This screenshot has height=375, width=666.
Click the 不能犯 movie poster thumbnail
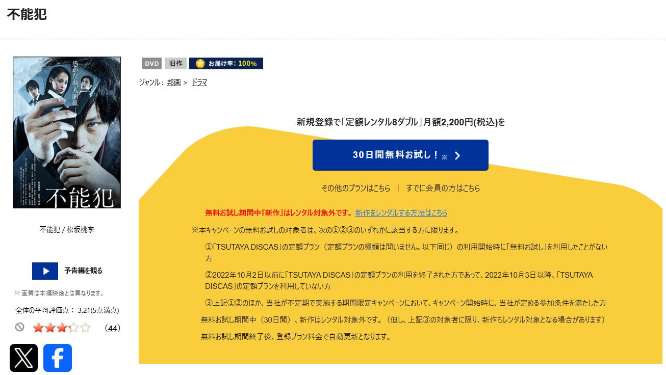tap(67, 132)
